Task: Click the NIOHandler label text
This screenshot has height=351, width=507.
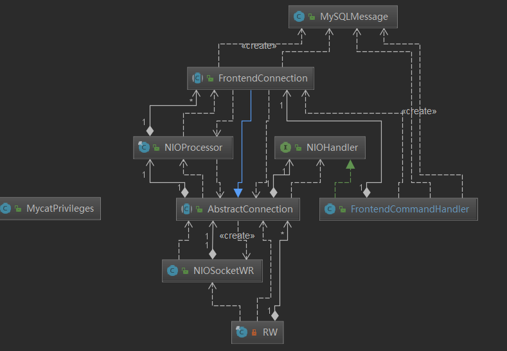Action: click(x=332, y=148)
